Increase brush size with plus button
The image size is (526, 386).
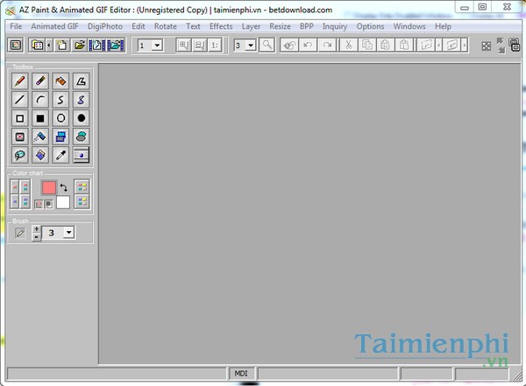click(x=36, y=229)
